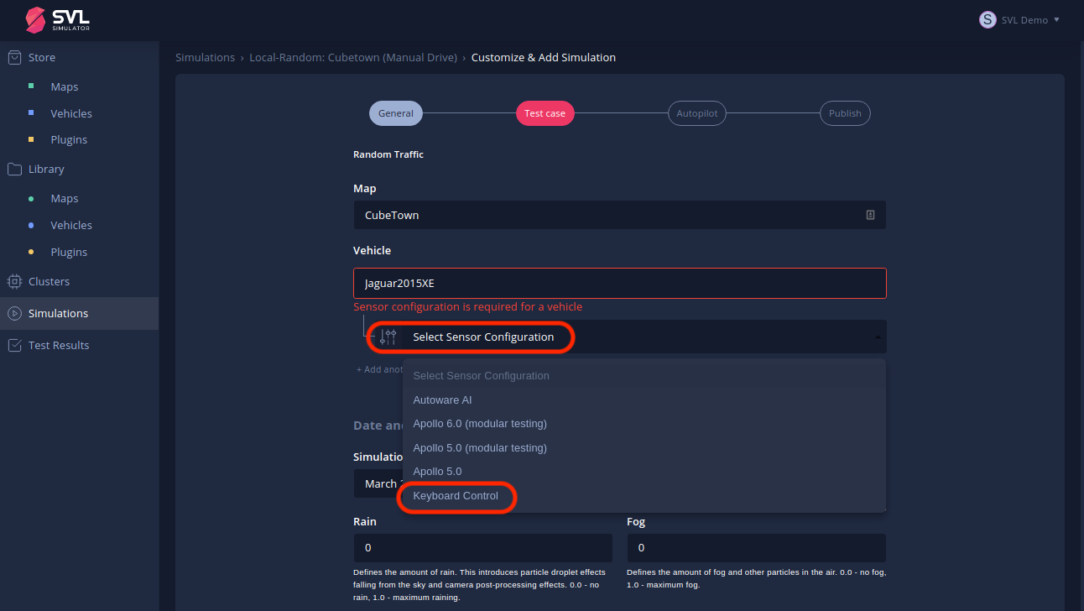
Task: Open the Library section
Action: coord(46,170)
